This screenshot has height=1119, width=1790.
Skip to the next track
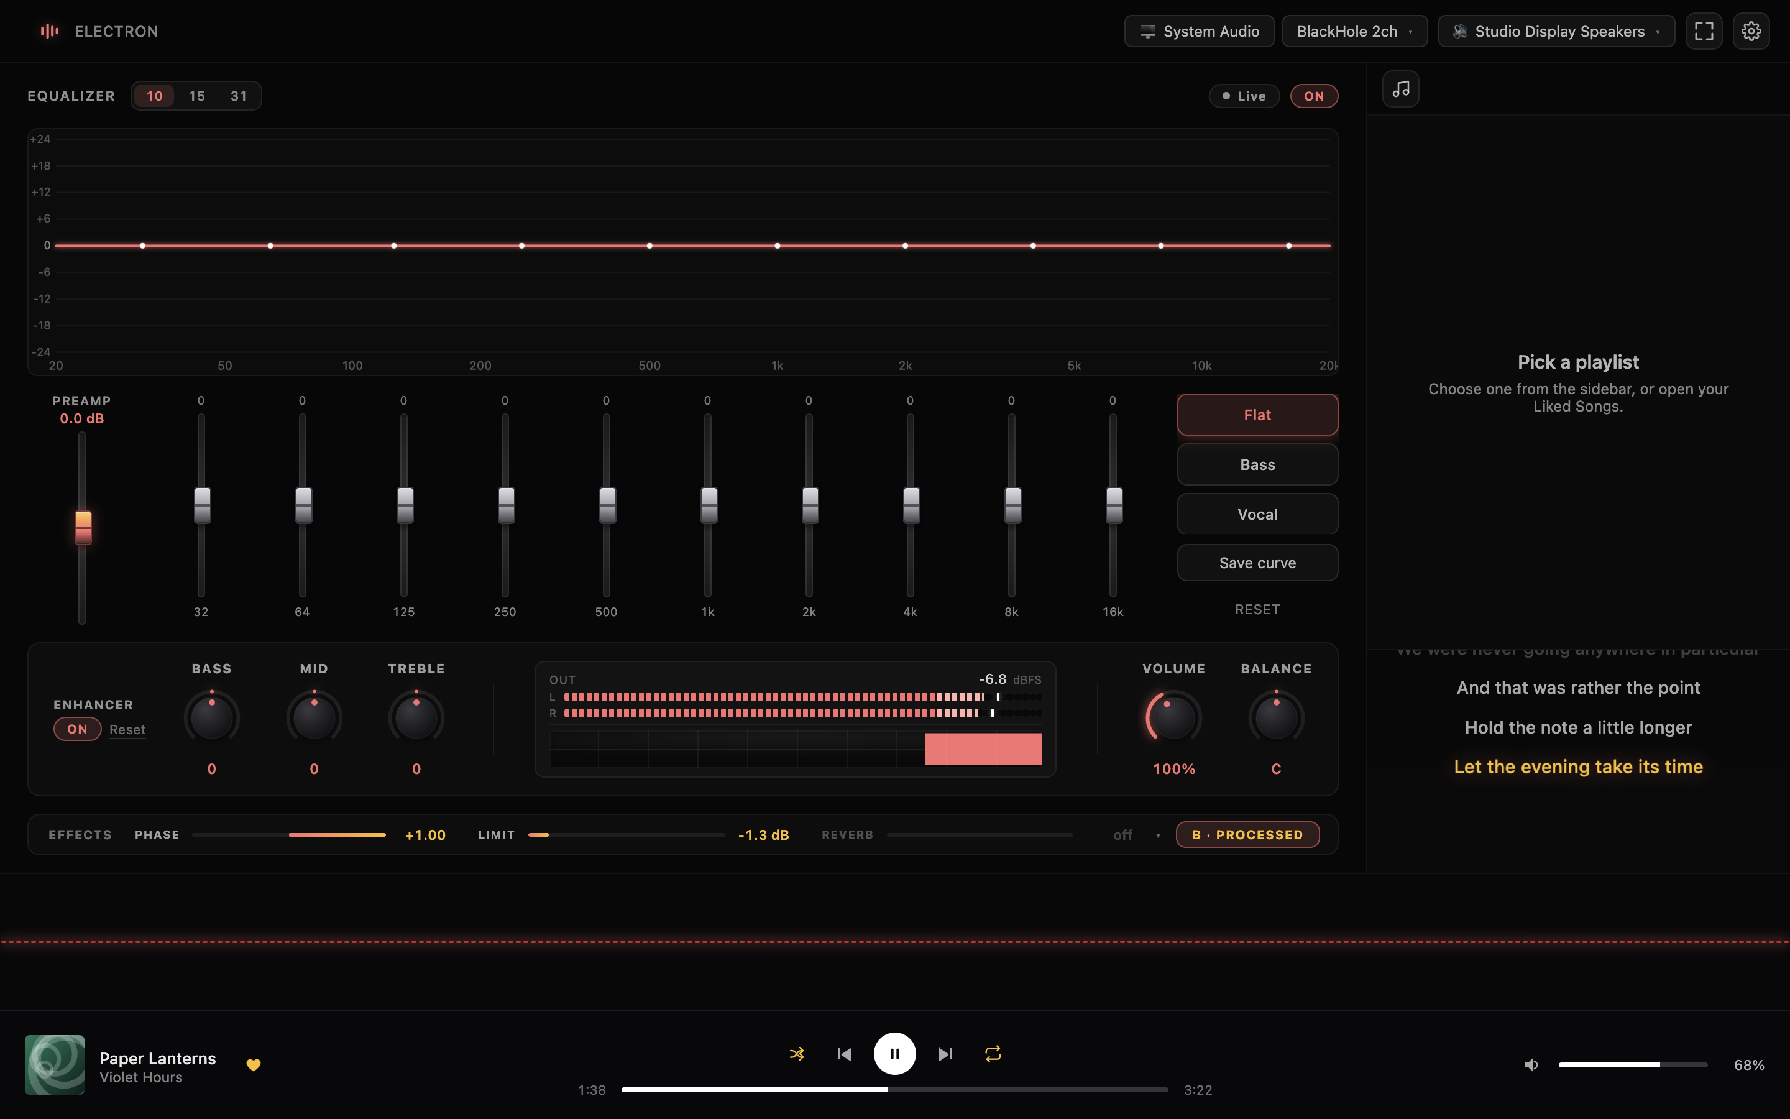coord(945,1053)
